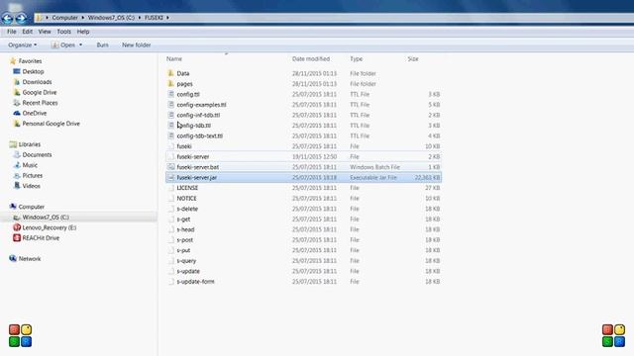Click the pages folder icon
The image size is (634, 356).
click(x=171, y=84)
